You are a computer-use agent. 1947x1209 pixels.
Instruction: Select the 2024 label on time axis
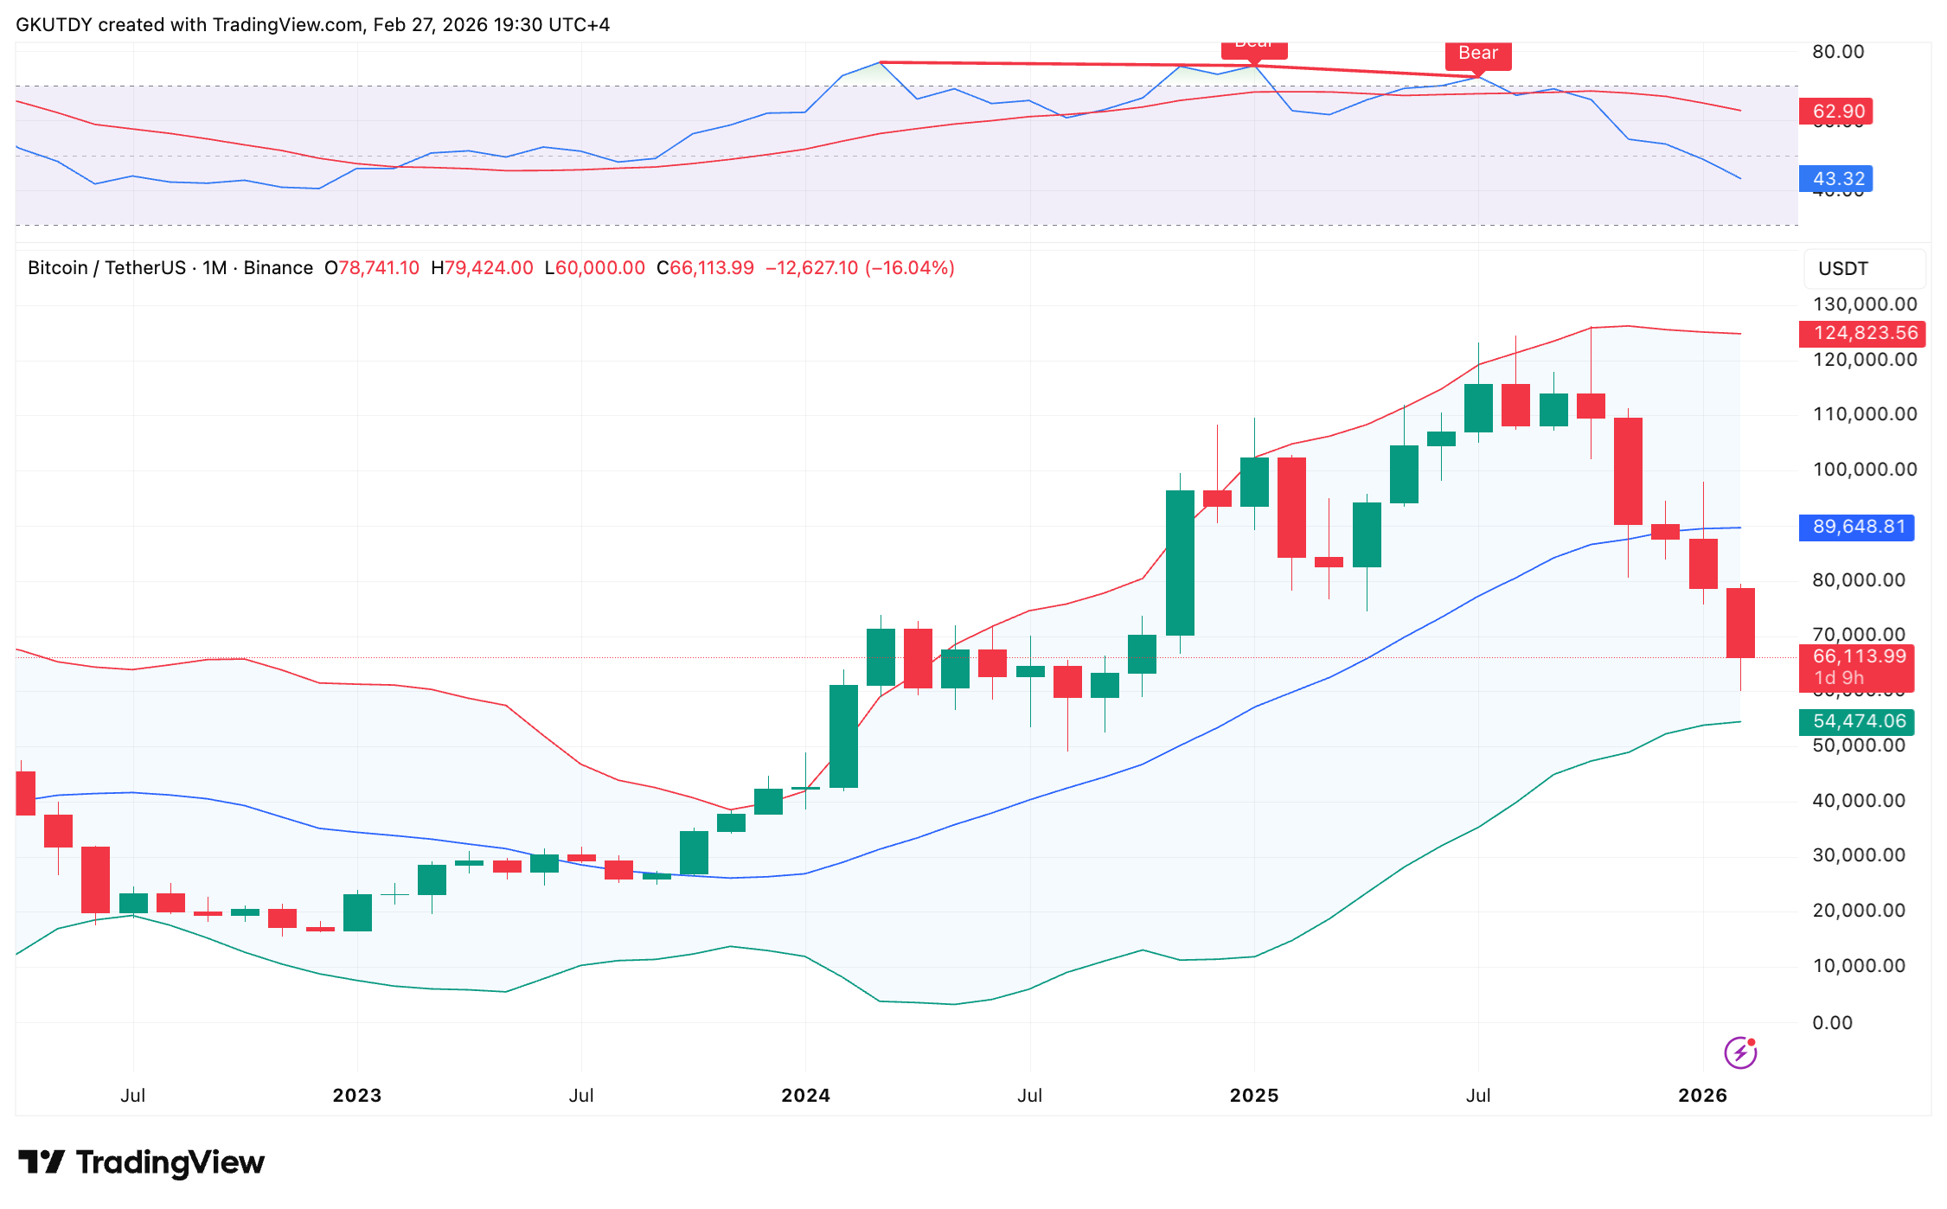[805, 1095]
